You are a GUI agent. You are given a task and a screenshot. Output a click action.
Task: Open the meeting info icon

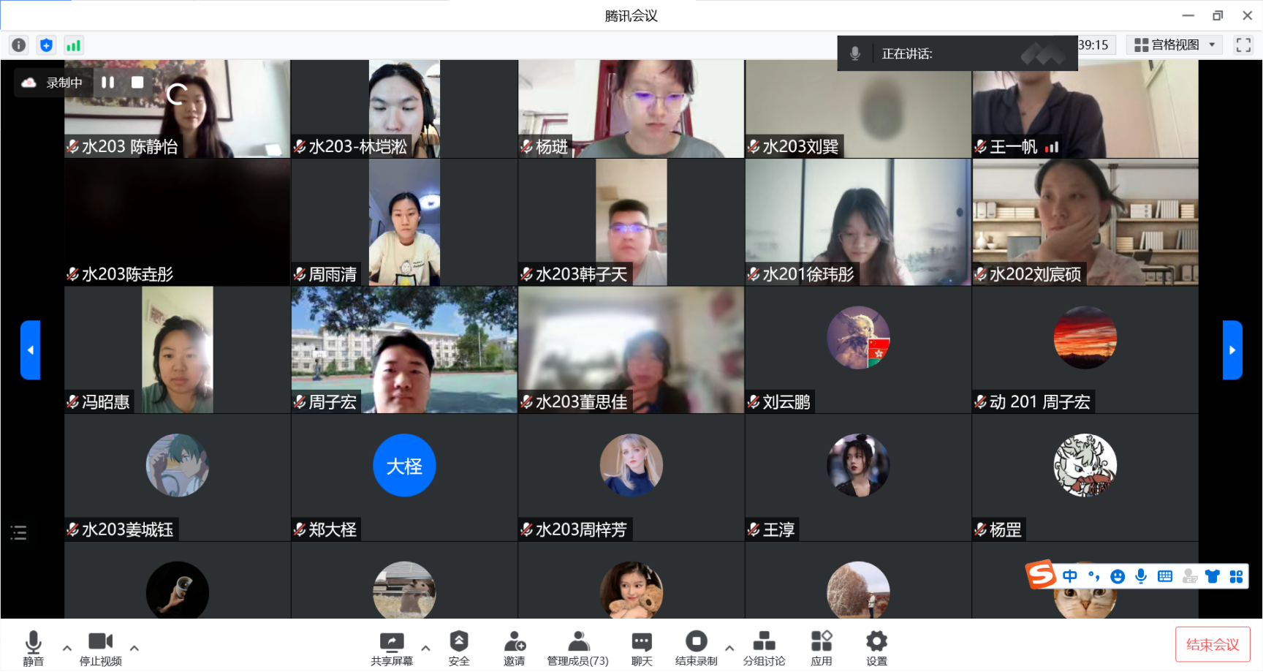[x=19, y=45]
